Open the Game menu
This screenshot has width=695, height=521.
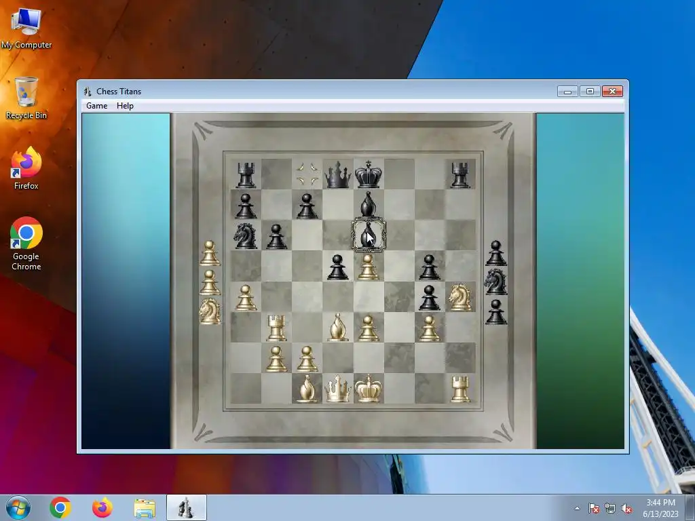(x=96, y=106)
